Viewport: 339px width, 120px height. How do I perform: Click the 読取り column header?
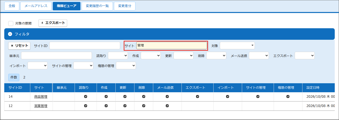(86, 87)
